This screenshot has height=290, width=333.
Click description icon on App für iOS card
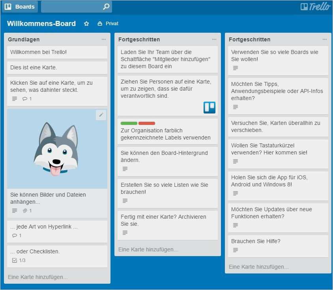coord(235,193)
